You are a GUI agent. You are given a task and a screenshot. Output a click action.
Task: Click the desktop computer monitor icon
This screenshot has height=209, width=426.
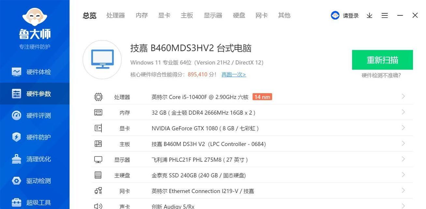(x=102, y=59)
